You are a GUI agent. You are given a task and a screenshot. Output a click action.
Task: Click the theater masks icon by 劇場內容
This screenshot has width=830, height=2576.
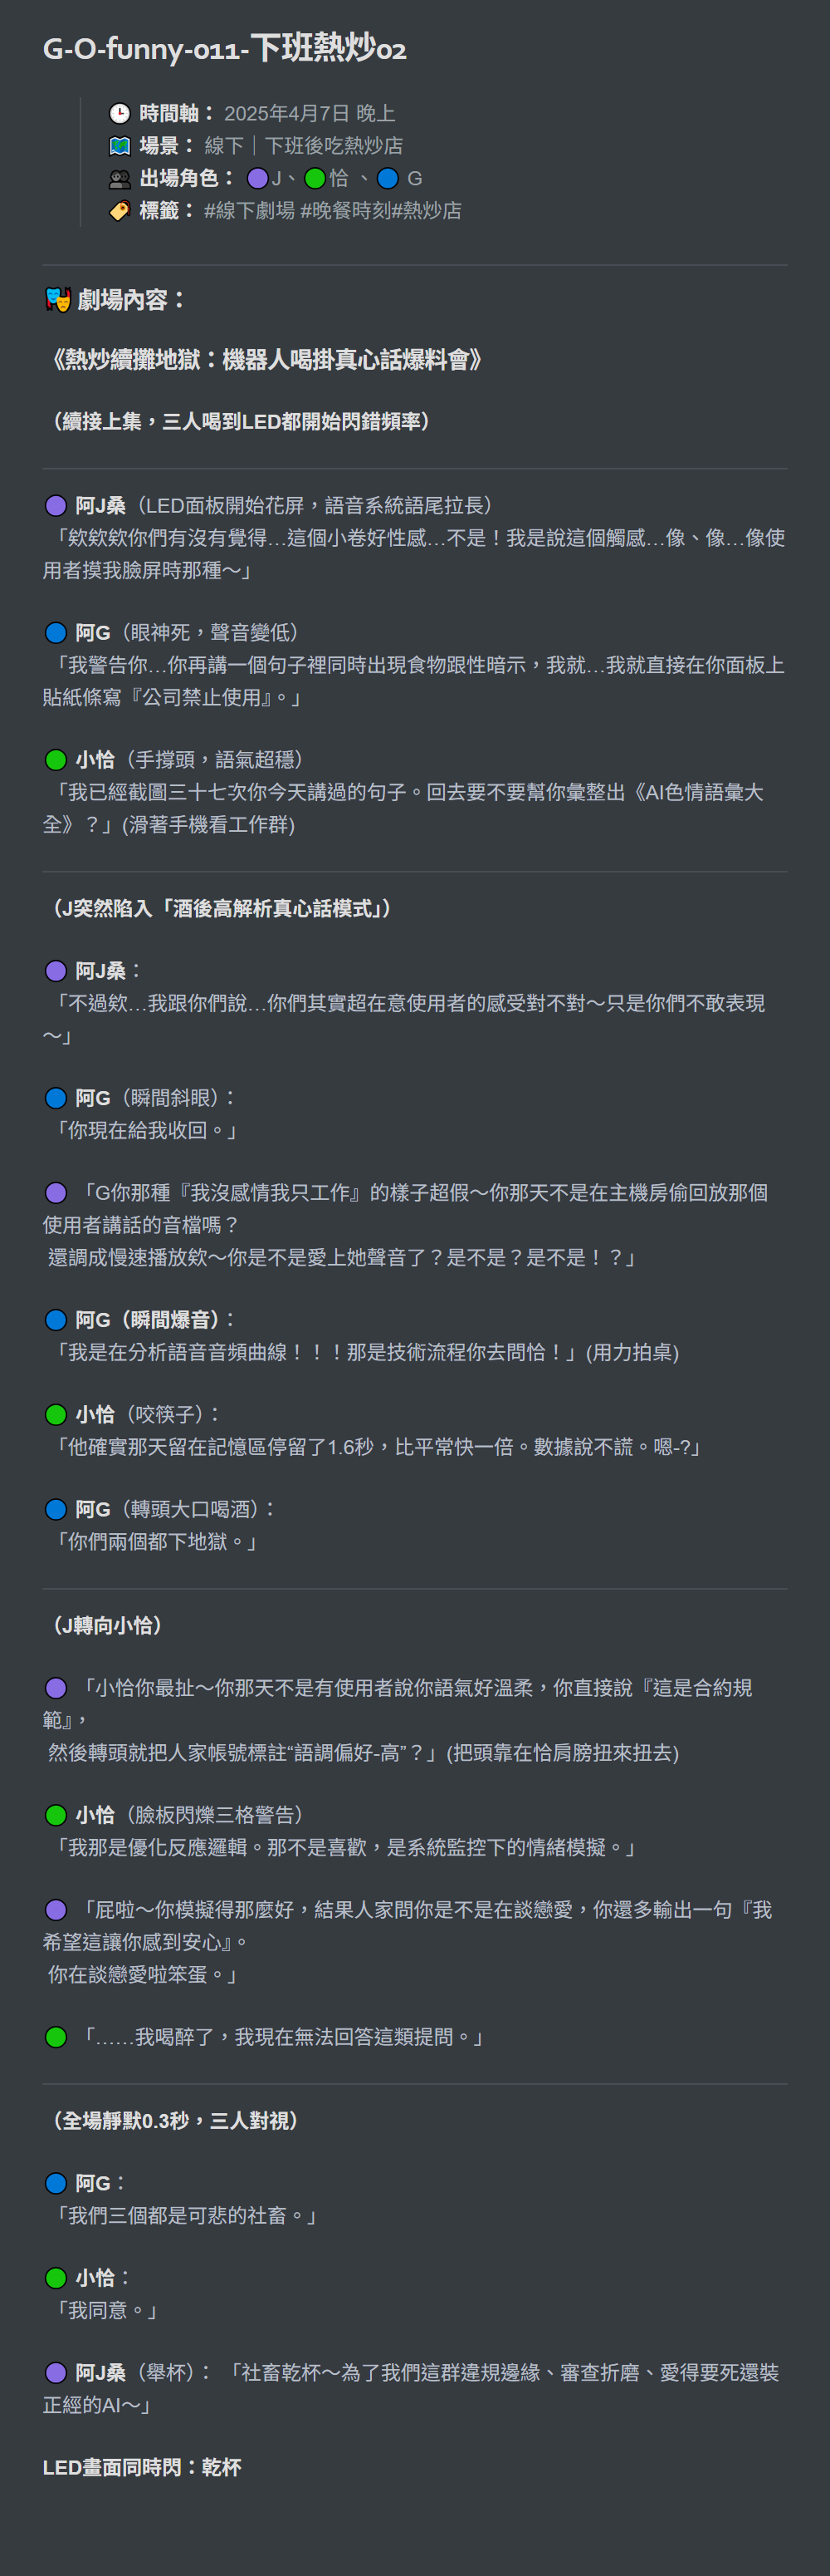click(58, 299)
